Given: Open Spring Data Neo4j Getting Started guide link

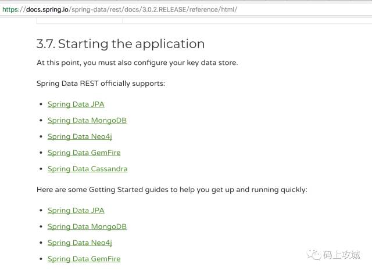Looking at the screenshot, I should pos(80,243).
